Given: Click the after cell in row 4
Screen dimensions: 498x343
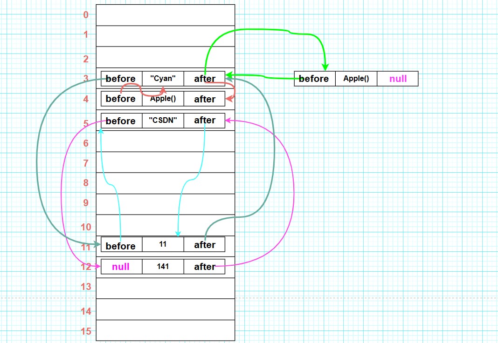Looking at the screenshot, I should 204,99.
